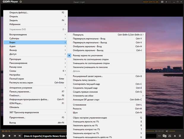The height and width of the screenshot is (139, 184).
Task: Open the gear settings icon beside GOM Player
Action: (x=20, y=2)
